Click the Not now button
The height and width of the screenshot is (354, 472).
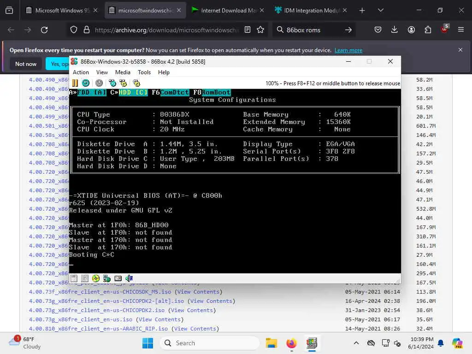pyautogui.click(x=26, y=64)
